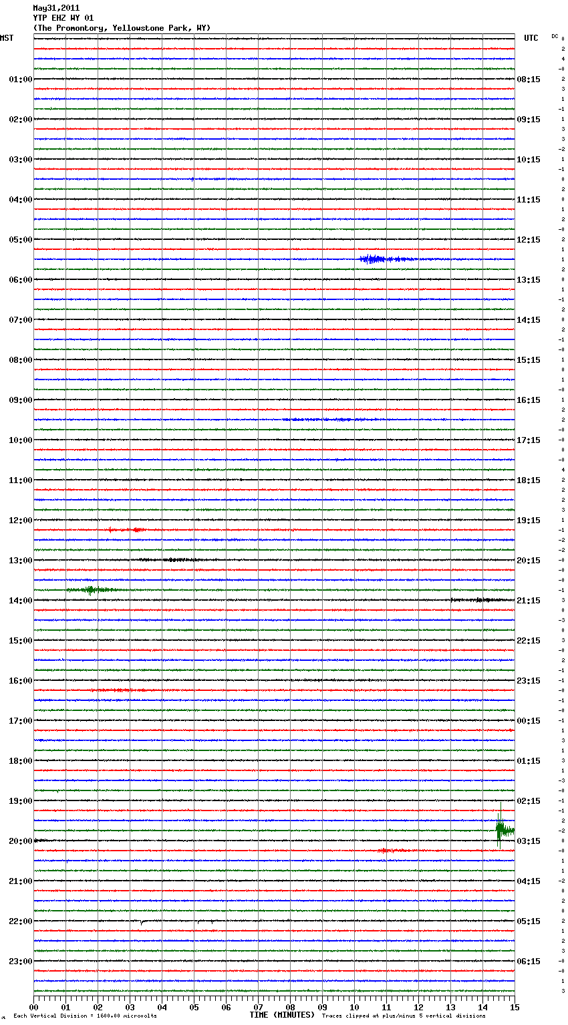Click the blue seismic event on 05:30 trace
568x1025 pixels.
pos(388,259)
